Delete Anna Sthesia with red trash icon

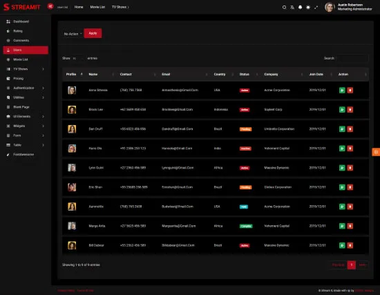coord(350,91)
